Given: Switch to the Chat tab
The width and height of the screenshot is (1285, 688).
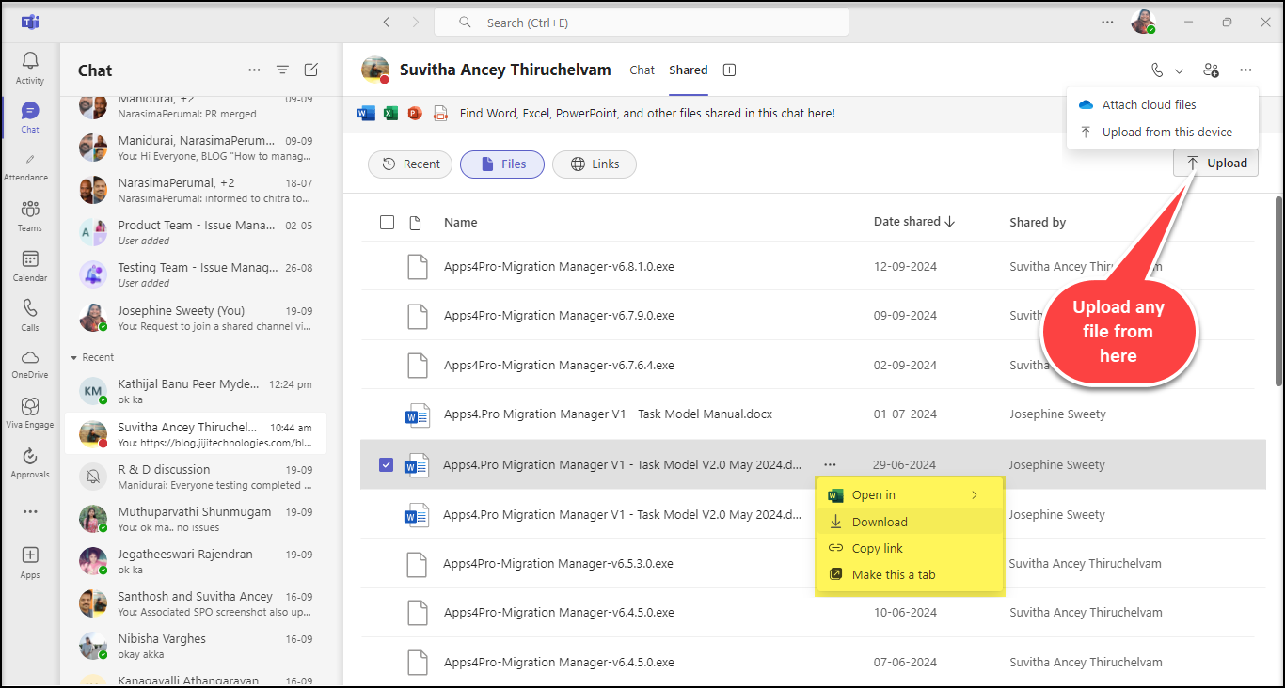Looking at the screenshot, I should [x=642, y=70].
